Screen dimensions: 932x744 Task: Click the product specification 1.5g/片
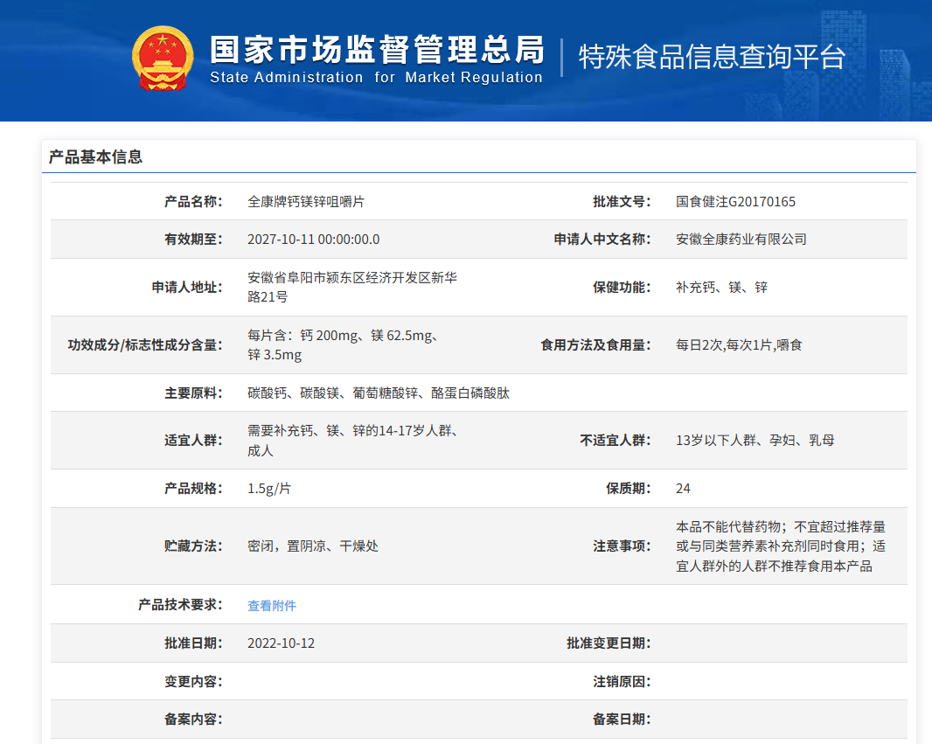[x=269, y=489]
